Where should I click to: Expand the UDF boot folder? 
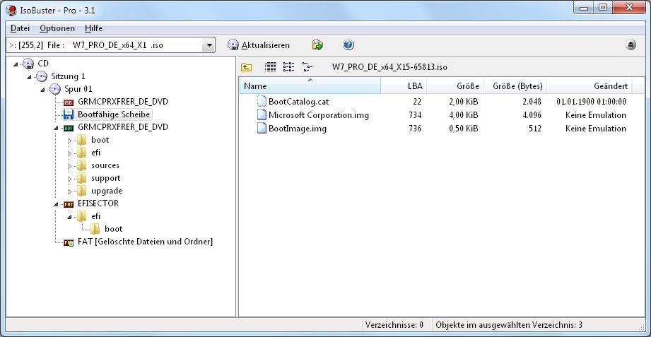(x=70, y=141)
